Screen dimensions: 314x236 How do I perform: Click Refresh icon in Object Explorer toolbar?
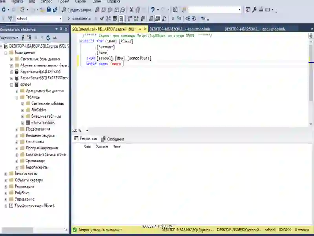click(x=48, y=38)
